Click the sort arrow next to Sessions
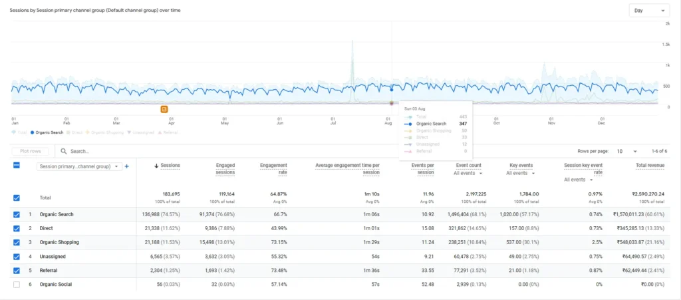Screen dimensions: 681x300 coord(157,166)
